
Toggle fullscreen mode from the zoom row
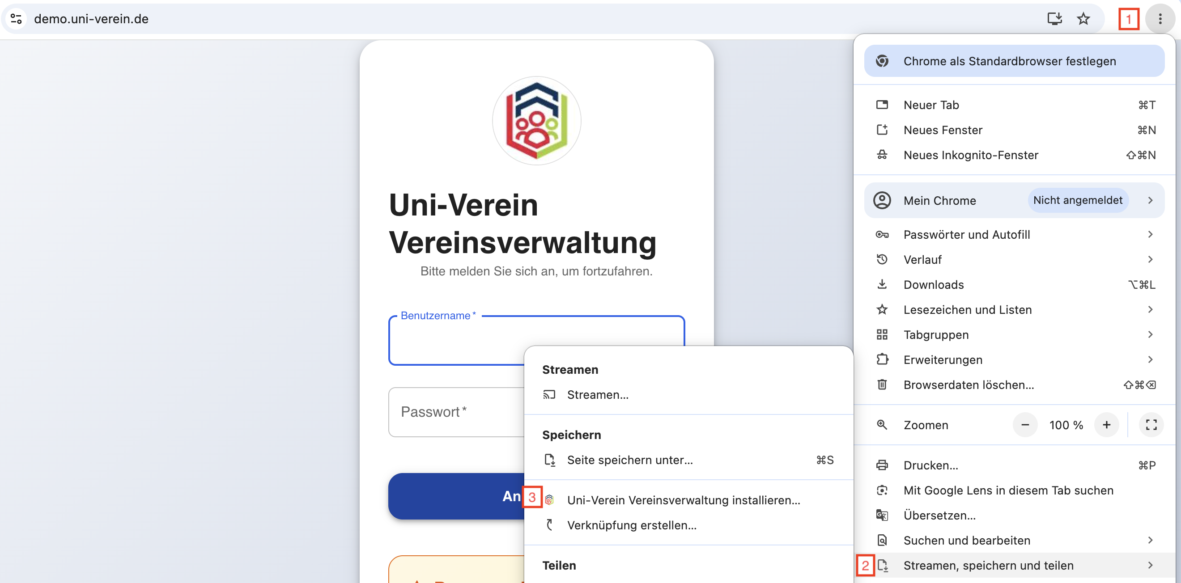coord(1151,425)
